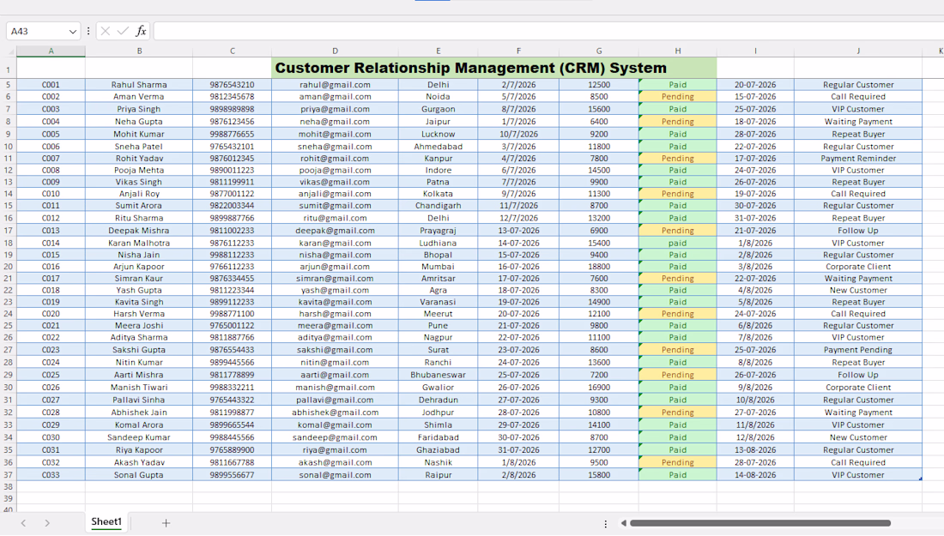The image size is (944, 536).
Task: Select customer ID C033
Action: [51, 474]
